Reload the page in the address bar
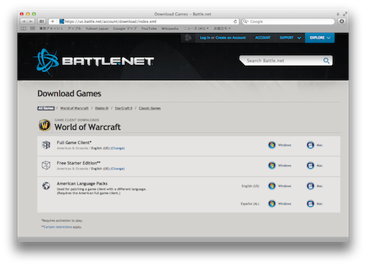This screenshot has height=266, width=366. pos(235,22)
